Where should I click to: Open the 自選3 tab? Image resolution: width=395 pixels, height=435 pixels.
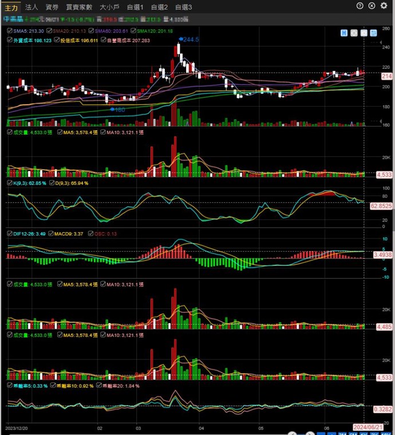pos(184,7)
